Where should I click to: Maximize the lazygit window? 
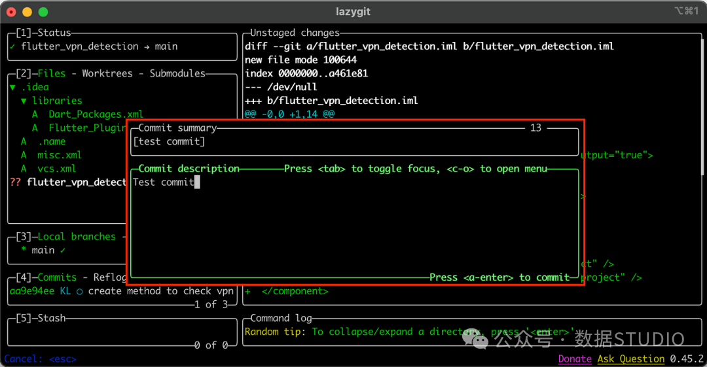[x=43, y=12]
